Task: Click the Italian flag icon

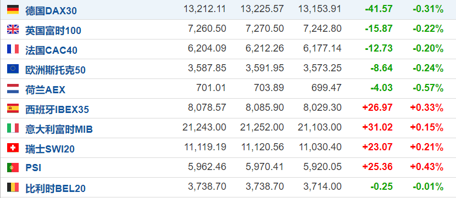Action: point(13,128)
